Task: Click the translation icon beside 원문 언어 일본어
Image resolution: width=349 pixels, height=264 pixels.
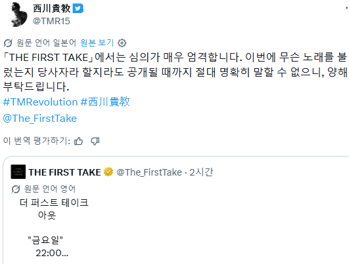Action: tap(8, 43)
